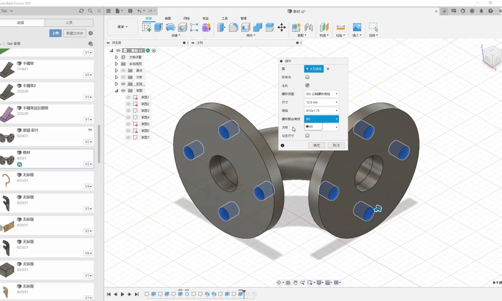Open the 螺纹类型 dropdown
Viewport: 502px width, 301px height.
click(x=321, y=94)
